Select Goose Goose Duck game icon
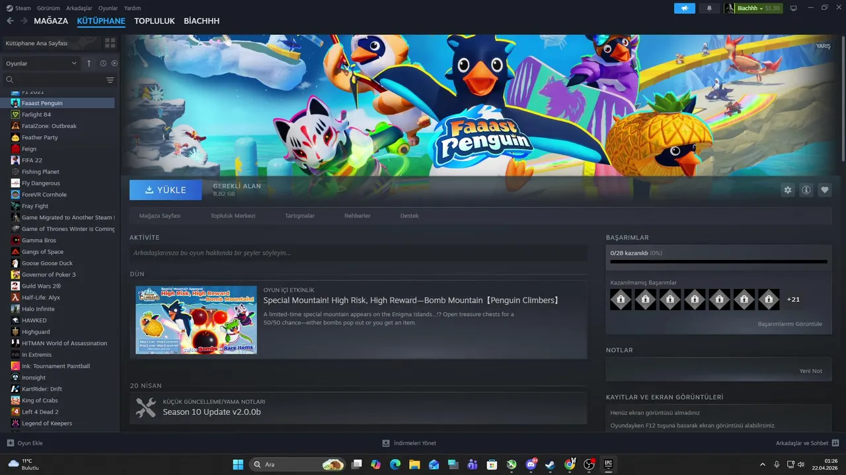Image resolution: width=846 pixels, height=475 pixels. 15,263
